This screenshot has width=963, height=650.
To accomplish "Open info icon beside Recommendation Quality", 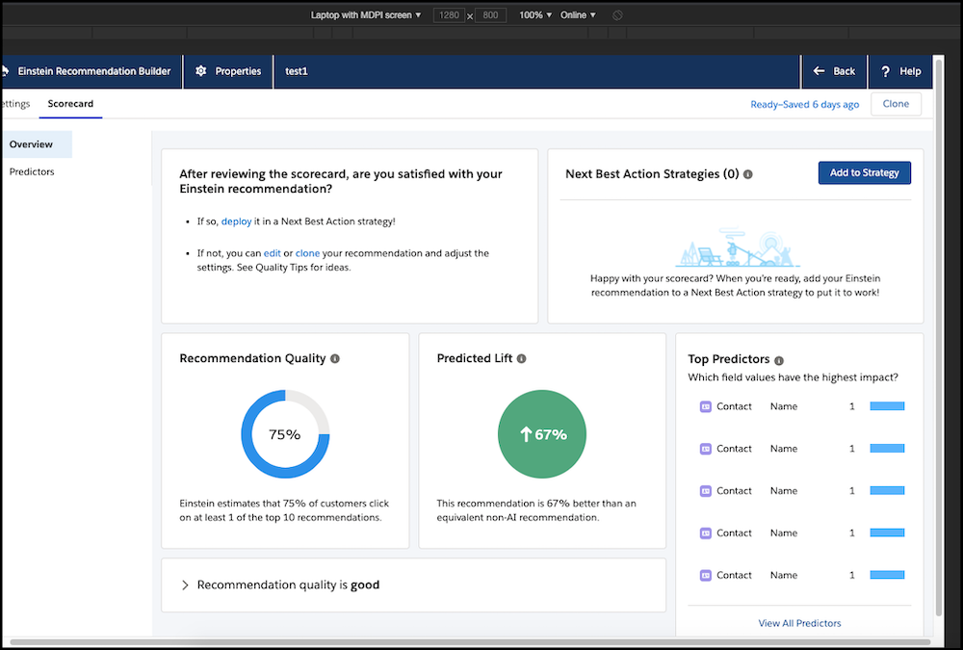I will pyautogui.click(x=335, y=359).
